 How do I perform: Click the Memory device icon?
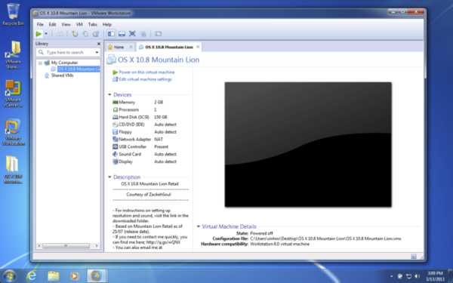[116, 102]
